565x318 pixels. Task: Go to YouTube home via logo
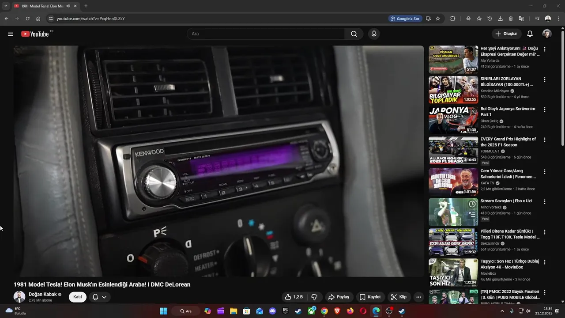click(35, 34)
